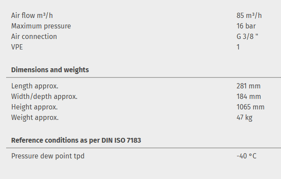Select the G 3/8 " connection value

(x=247, y=37)
